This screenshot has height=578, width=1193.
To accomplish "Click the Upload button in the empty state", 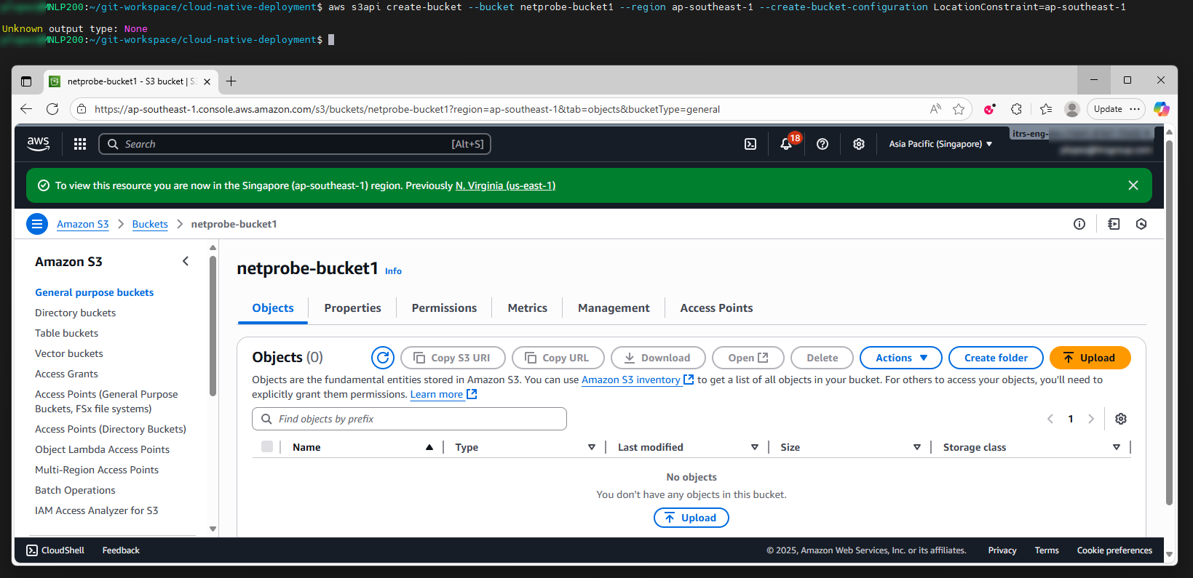I will point(691,518).
